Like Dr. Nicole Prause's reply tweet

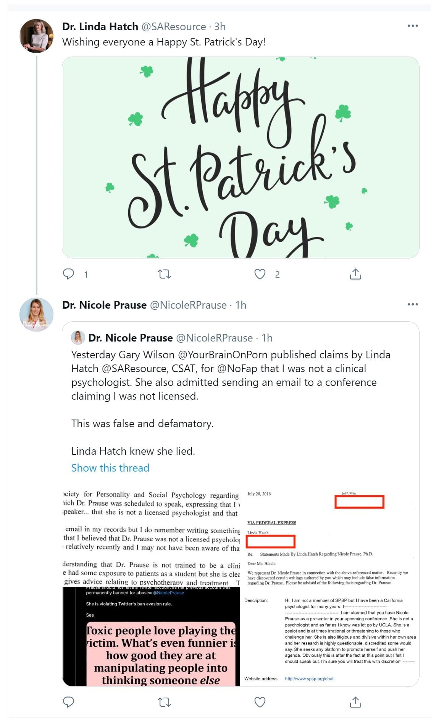pos(260,702)
